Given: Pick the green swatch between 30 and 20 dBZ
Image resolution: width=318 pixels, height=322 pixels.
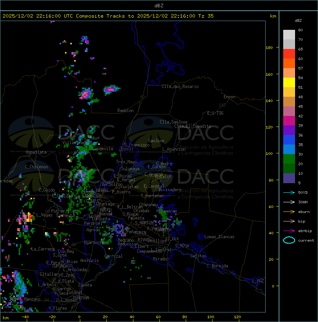Looking at the screenshot, I should point(289,159).
